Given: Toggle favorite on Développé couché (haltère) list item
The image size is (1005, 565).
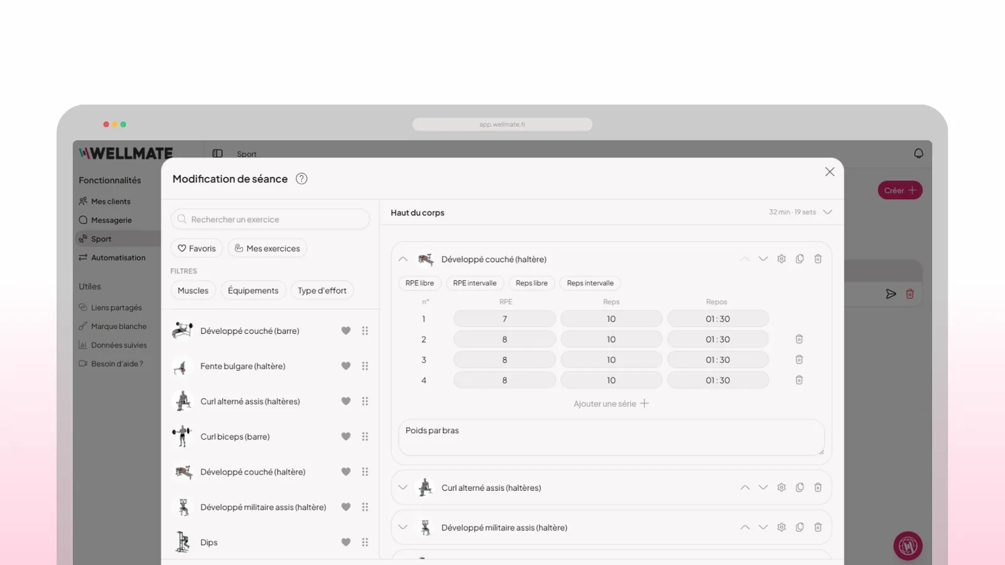Looking at the screenshot, I should pyautogui.click(x=346, y=472).
